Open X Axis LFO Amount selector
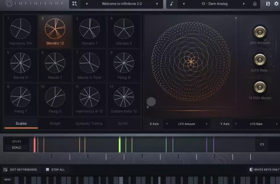The width and height of the screenshot is (280, 184). click(x=187, y=124)
